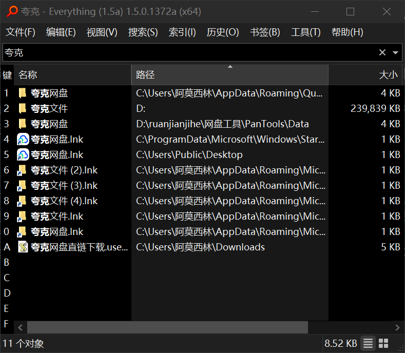Screen dimensions: 405x353
Task: Switch to details list view icon
Action: (x=368, y=343)
